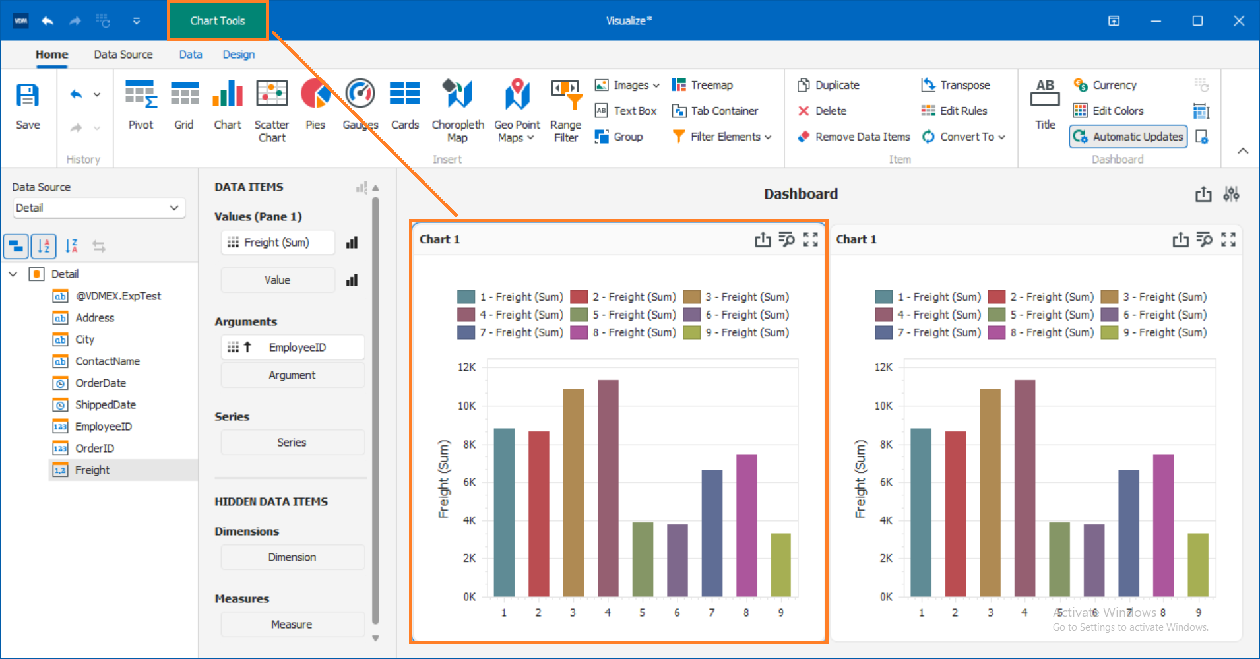Collapse the Detail tree node

pyautogui.click(x=13, y=274)
